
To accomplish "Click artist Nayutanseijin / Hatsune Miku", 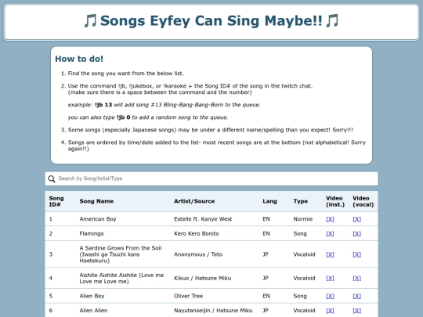I will pos(213,311).
